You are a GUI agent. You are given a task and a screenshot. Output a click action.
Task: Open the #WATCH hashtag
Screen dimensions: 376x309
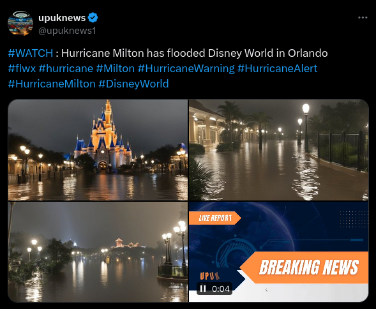pyautogui.click(x=31, y=53)
